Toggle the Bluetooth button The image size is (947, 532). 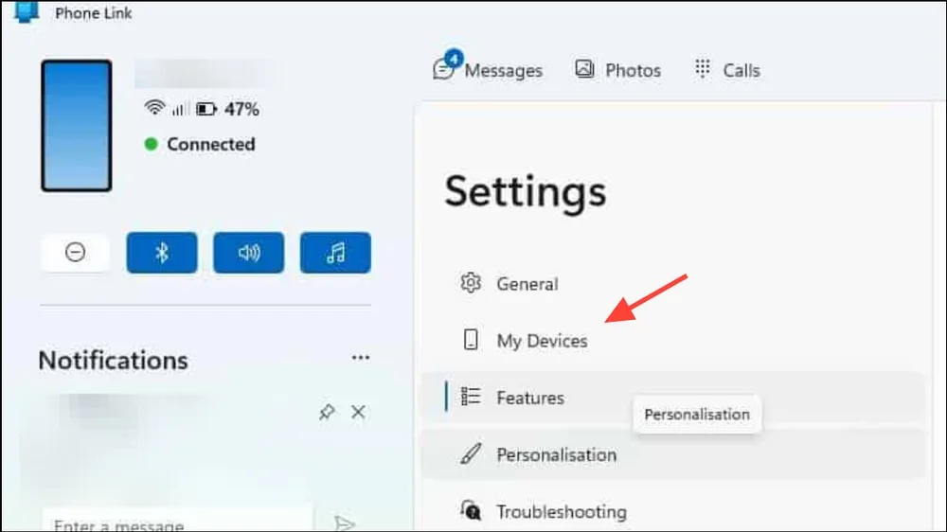tap(162, 253)
